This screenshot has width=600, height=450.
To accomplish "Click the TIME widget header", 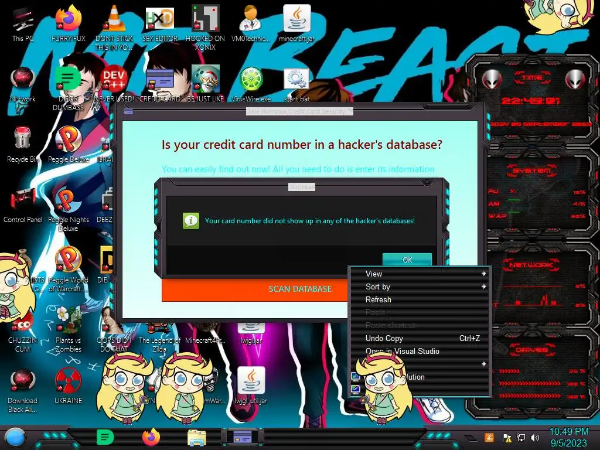I will click(x=532, y=77).
